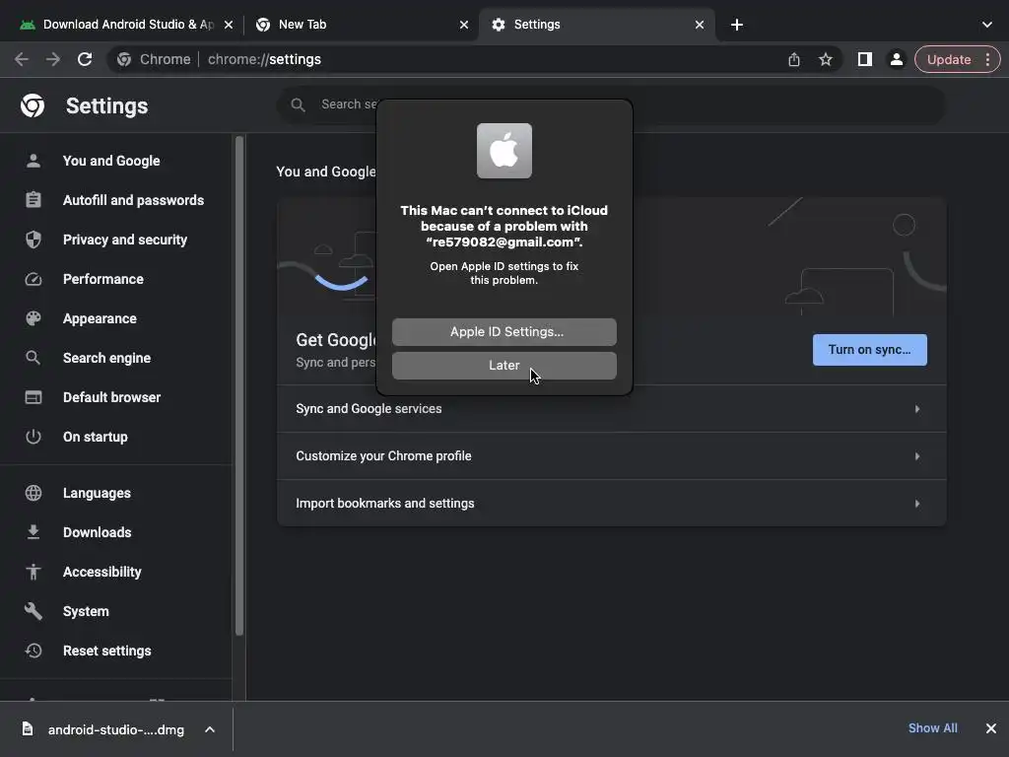
Task: Expand Import bookmarks and settings row
Action: pos(611,504)
